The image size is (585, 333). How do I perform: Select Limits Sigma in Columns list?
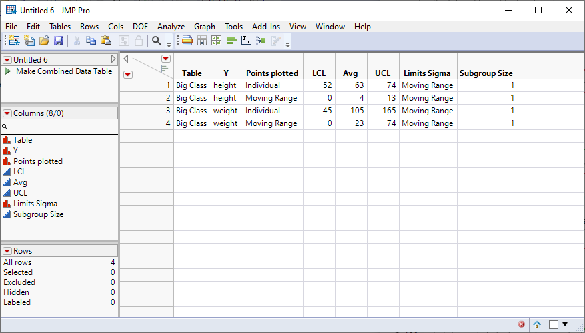[35, 204]
